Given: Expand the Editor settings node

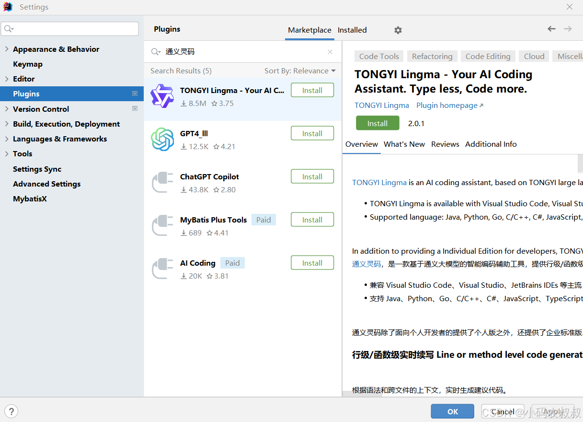Looking at the screenshot, I should click(x=6, y=79).
